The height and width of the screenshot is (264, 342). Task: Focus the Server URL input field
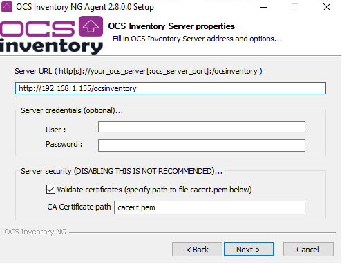171,88
